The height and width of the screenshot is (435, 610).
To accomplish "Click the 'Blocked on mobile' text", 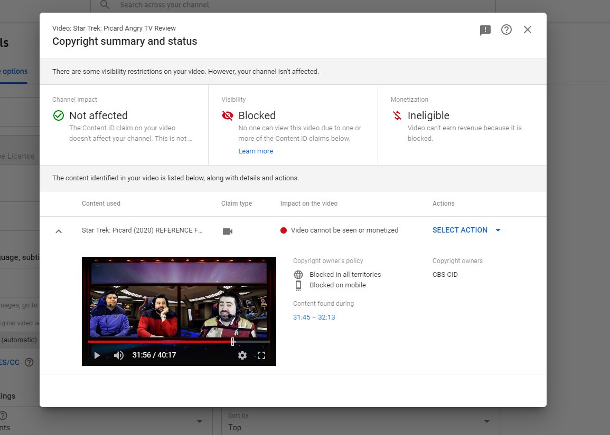I will pos(337,285).
